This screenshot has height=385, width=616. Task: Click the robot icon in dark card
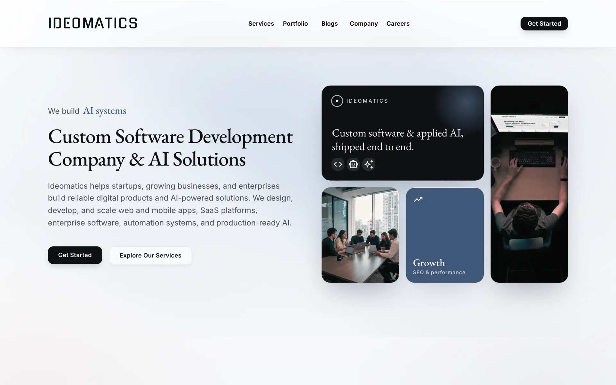(x=353, y=164)
